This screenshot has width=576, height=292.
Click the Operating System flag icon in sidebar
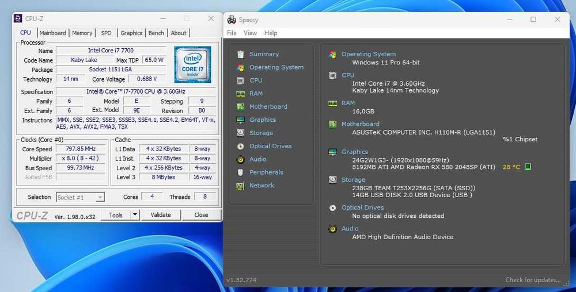[x=241, y=67]
